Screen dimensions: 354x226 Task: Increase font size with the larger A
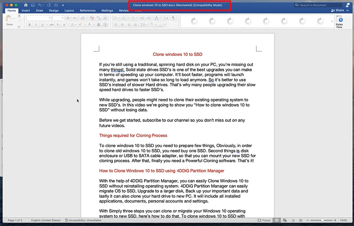click(69, 18)
